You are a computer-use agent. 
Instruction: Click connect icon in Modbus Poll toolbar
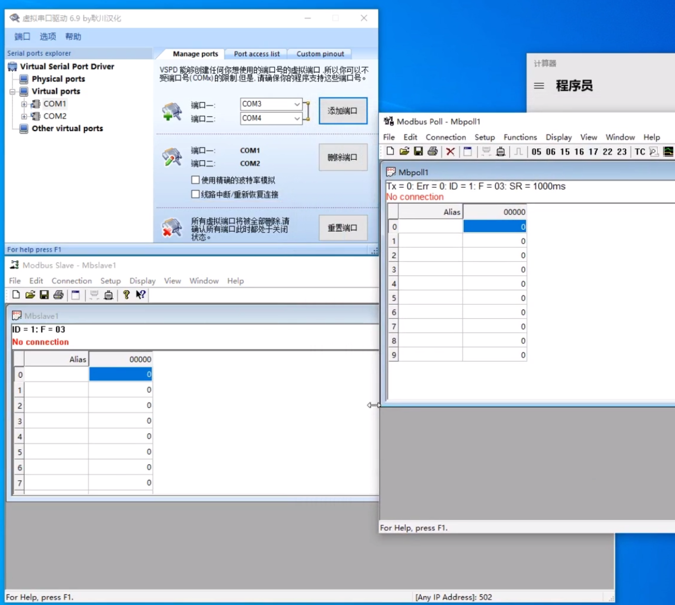486,151
